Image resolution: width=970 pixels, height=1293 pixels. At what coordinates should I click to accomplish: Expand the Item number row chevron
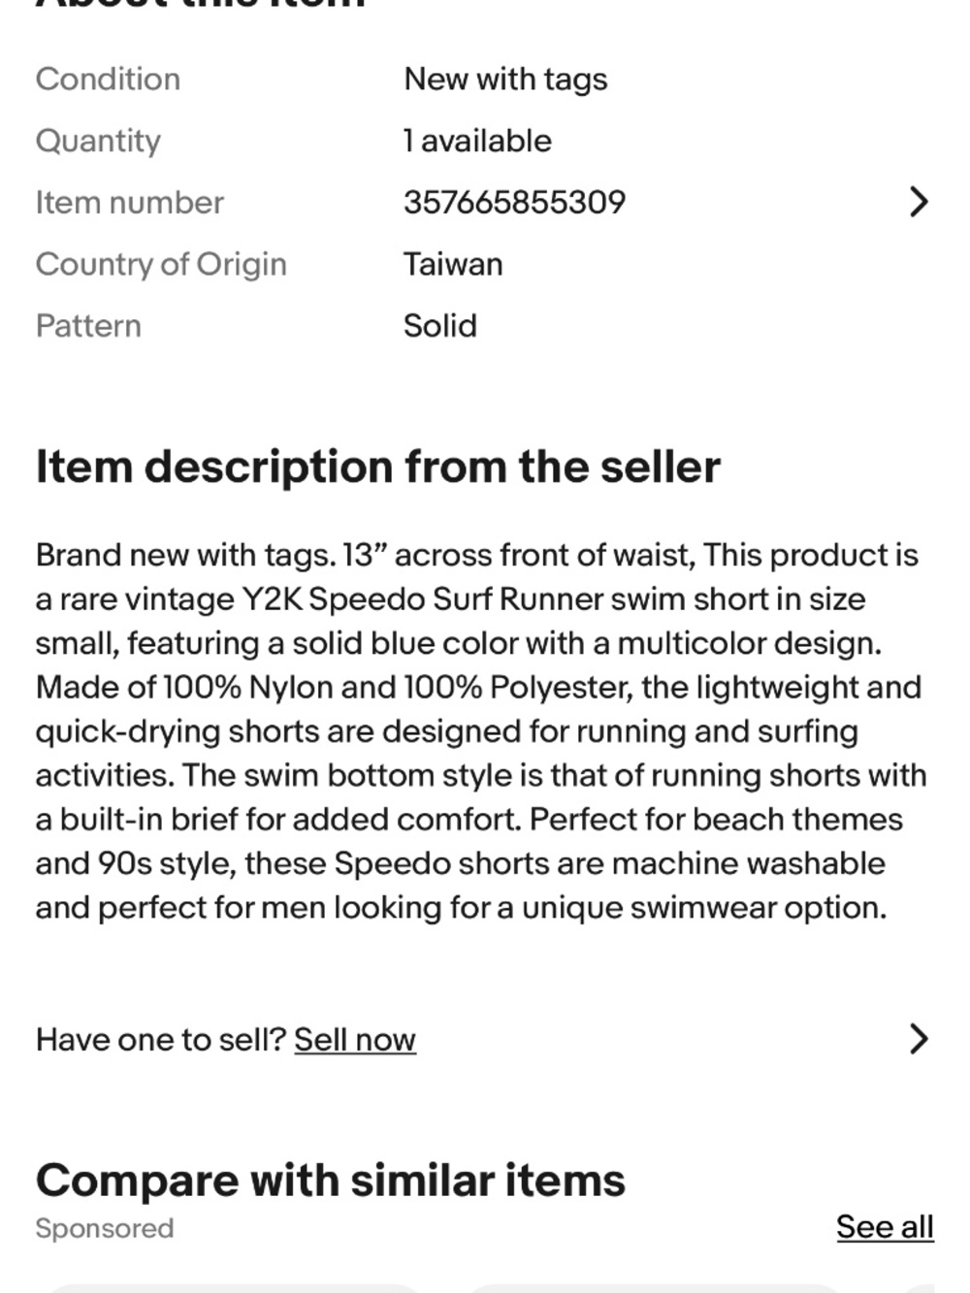(x=918, y=202)
